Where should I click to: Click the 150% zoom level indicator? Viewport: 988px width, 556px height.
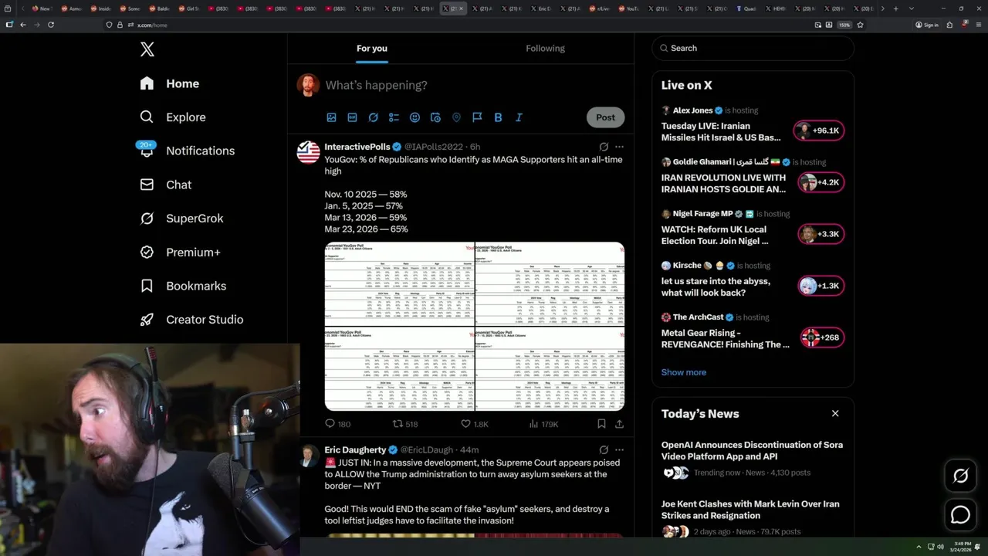point(844,25)
